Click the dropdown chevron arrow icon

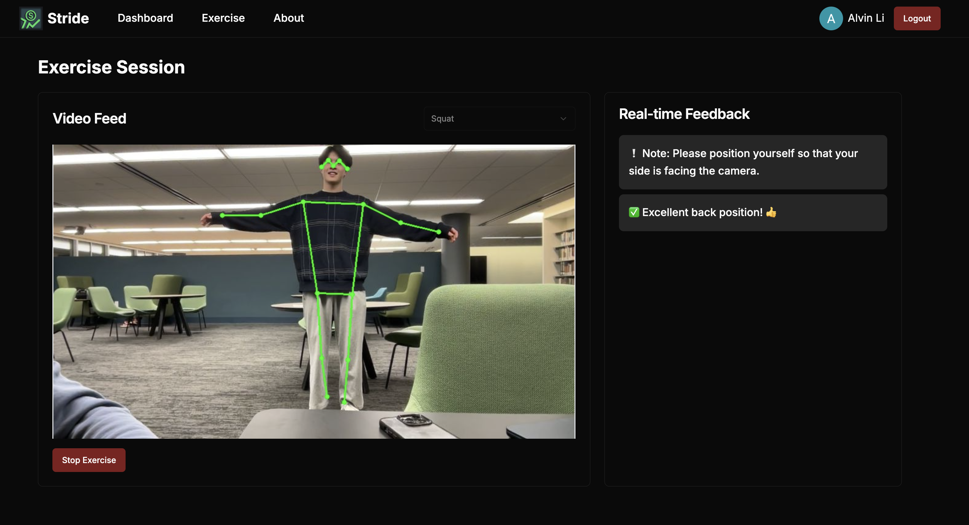pyautogui.click(x=563, y=119)
